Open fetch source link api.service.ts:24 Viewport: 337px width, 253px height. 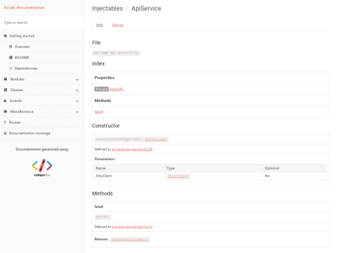pyautogui.click(x=132, y=227)
